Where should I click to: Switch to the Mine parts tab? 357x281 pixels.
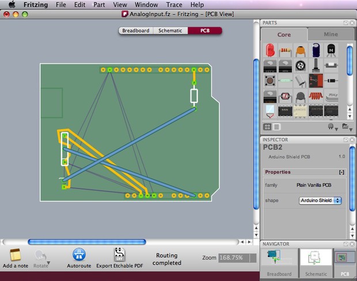331,34
